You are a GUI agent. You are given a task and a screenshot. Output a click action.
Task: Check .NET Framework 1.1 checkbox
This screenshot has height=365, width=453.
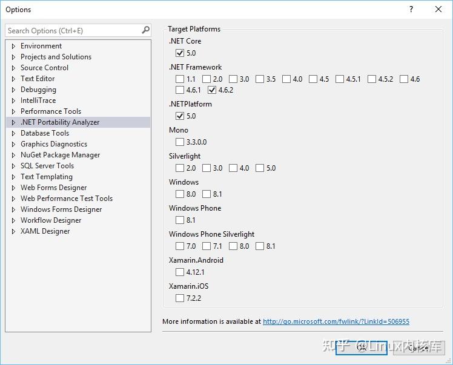click(x=180, y=79)
